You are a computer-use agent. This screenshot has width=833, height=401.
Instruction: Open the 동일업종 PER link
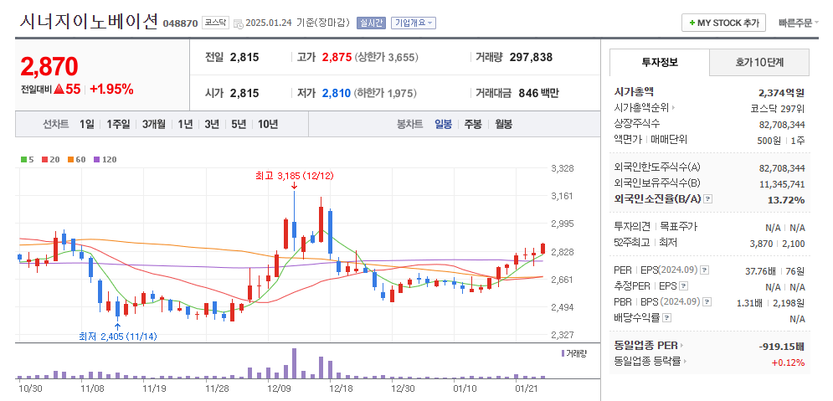coord(645,346)
